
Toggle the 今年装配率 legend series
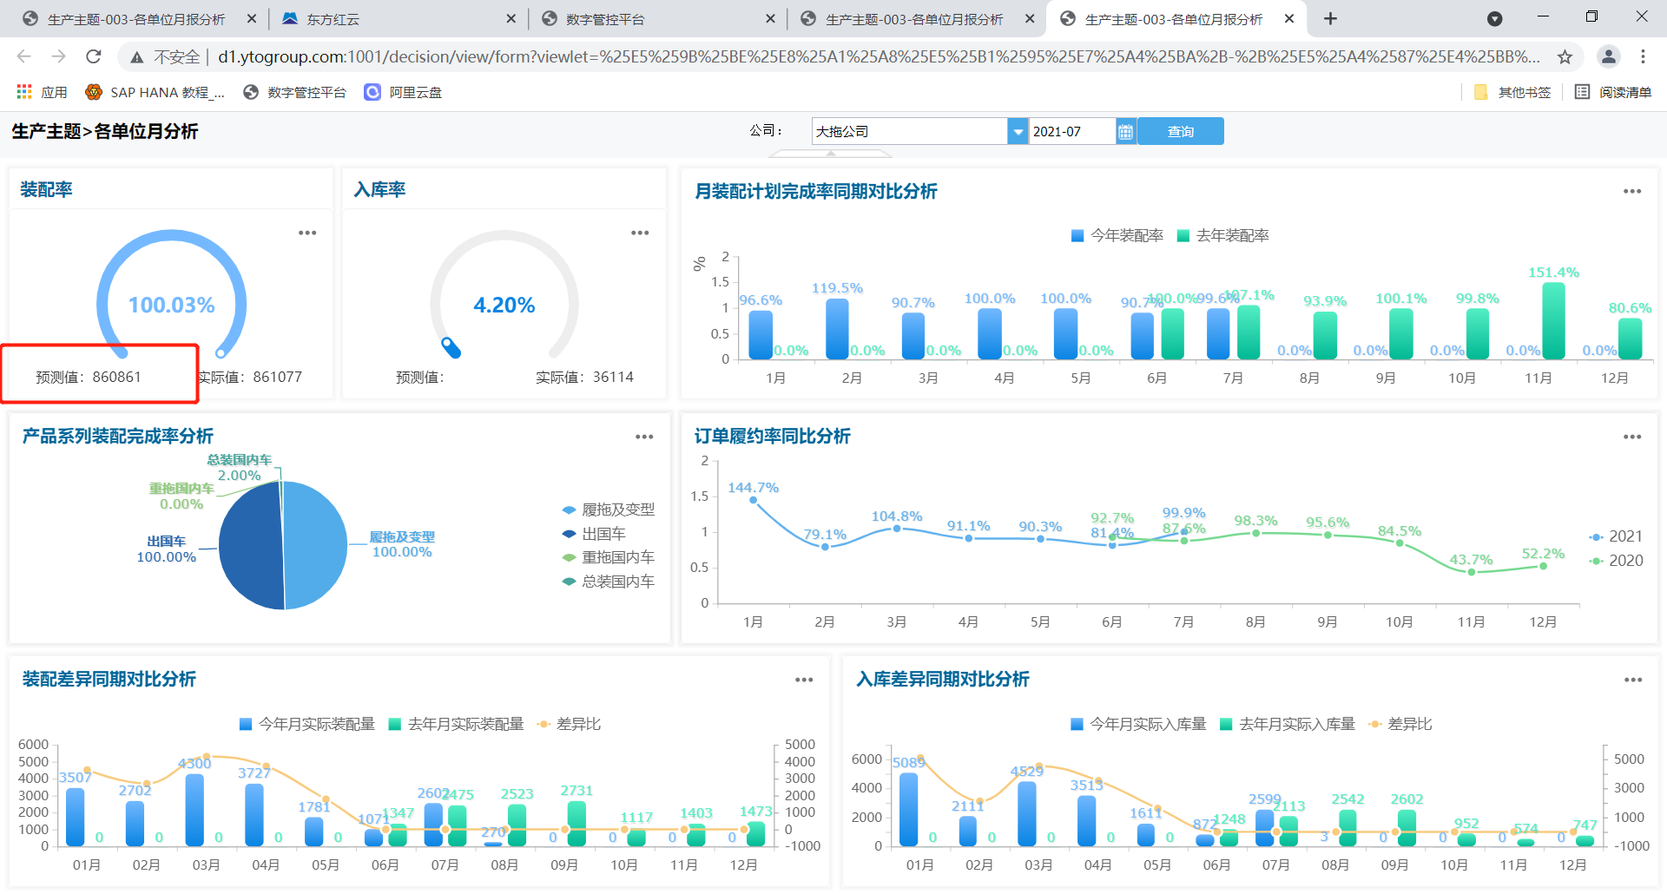tap(1117, 235)
